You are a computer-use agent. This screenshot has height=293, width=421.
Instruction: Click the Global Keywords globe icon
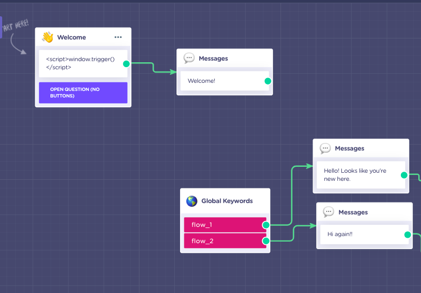coord(192,201)
